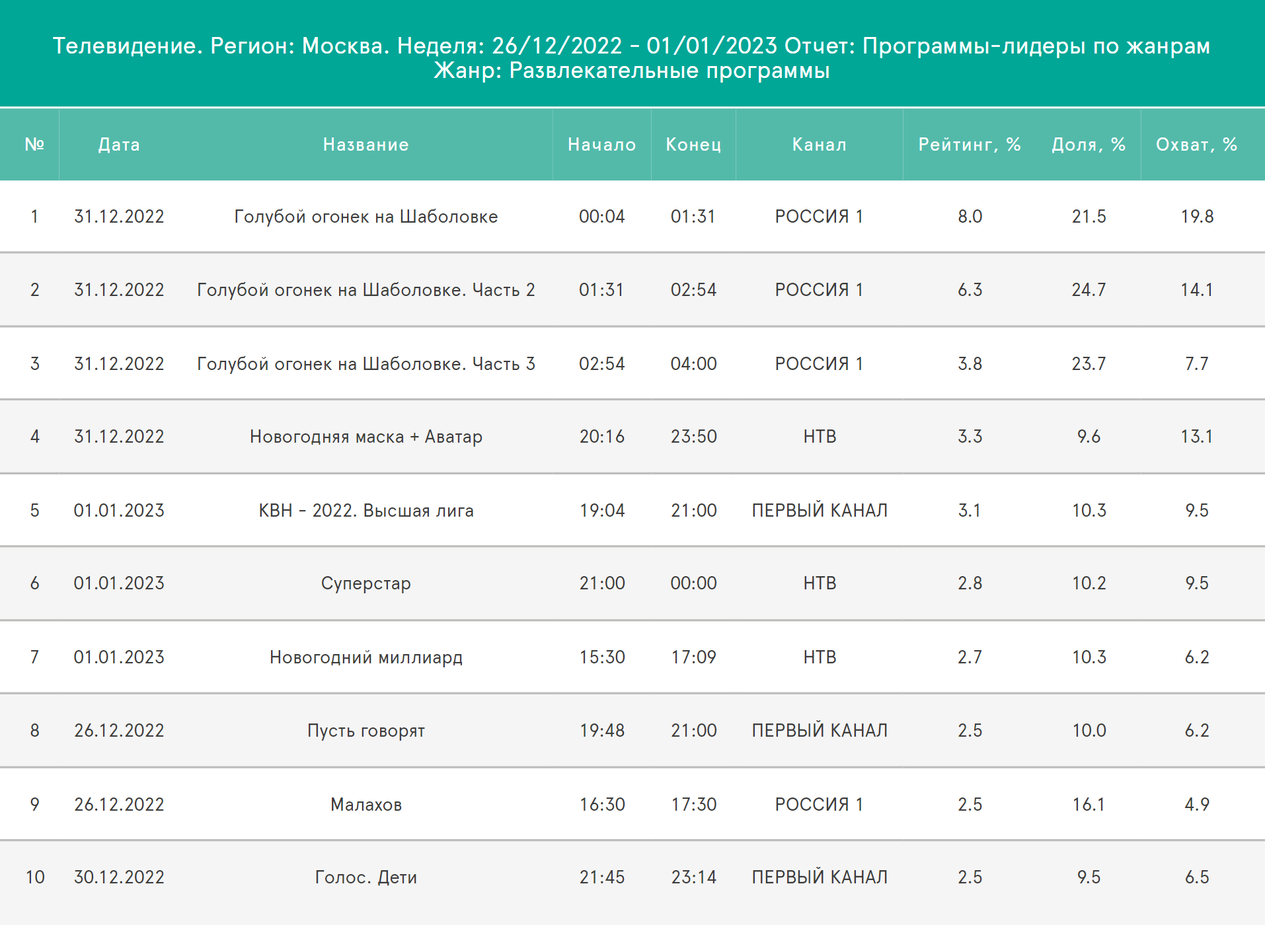Image resolution: width=1265 pixels, height=925 pixels.
Task: Click ПЕРВЫЙ КАНАЛ in Пусть говорят row
Action: (x=820, y=731)
